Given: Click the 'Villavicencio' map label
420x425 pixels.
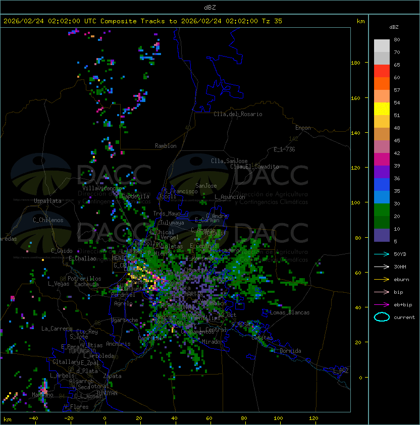Looking at the screenshot, I should tap(102, 188).
